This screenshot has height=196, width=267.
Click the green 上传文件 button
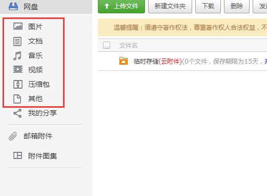click(x=121, y=6)
